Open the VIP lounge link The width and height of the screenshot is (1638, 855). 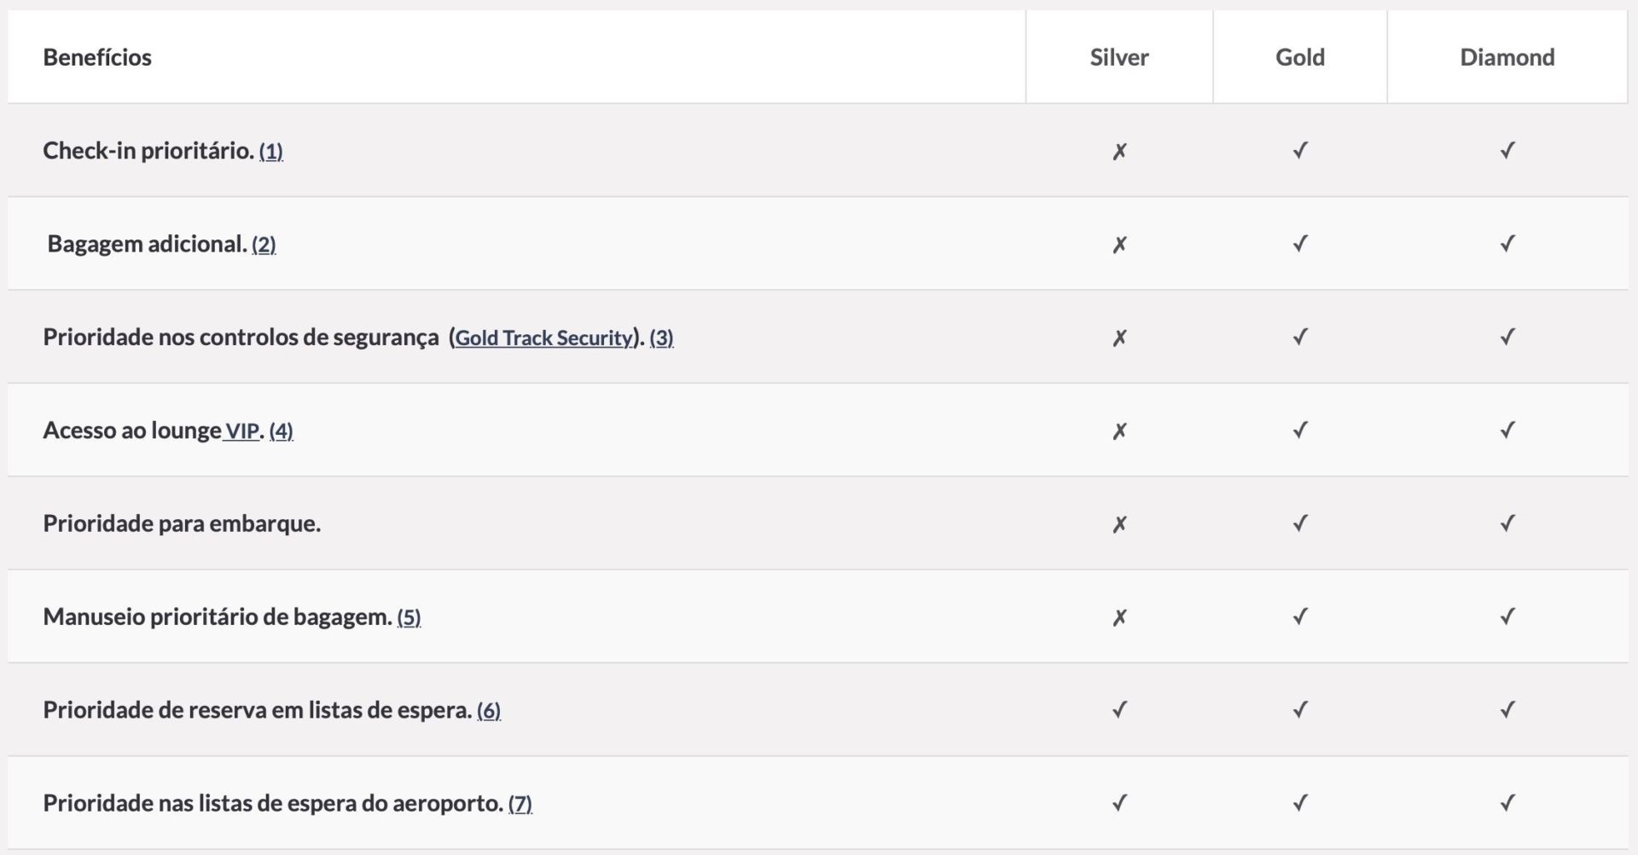click(x=242, y=431)
